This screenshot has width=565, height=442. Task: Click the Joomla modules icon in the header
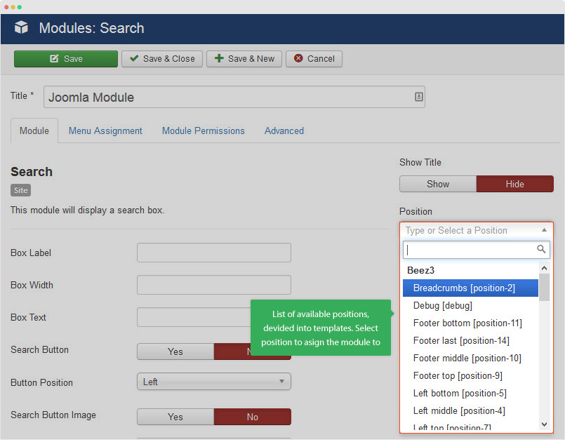coord(21,28)
